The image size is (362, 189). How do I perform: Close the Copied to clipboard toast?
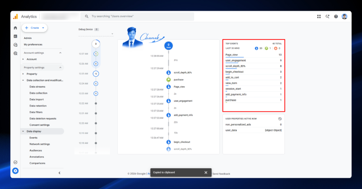coord(206,172)
